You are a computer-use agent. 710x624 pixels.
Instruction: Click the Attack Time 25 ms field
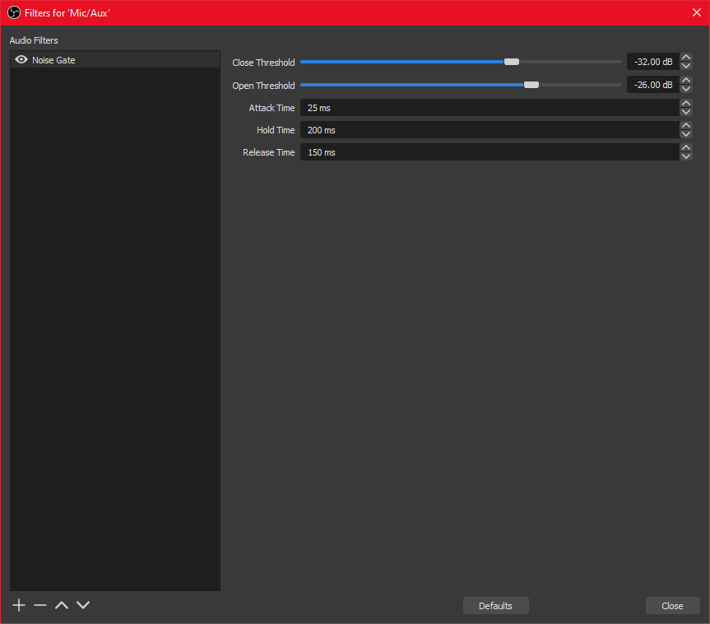pyautogui.click(x=490, y=108)
